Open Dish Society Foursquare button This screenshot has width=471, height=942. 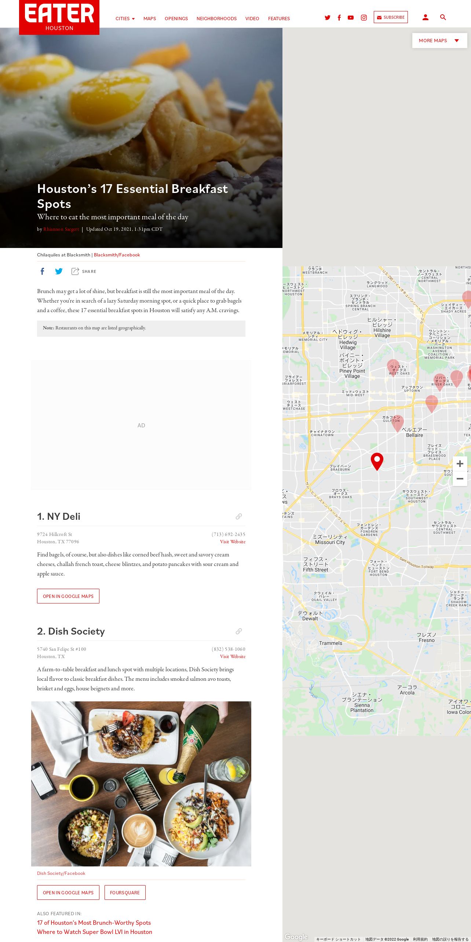[x=125, y=892]
